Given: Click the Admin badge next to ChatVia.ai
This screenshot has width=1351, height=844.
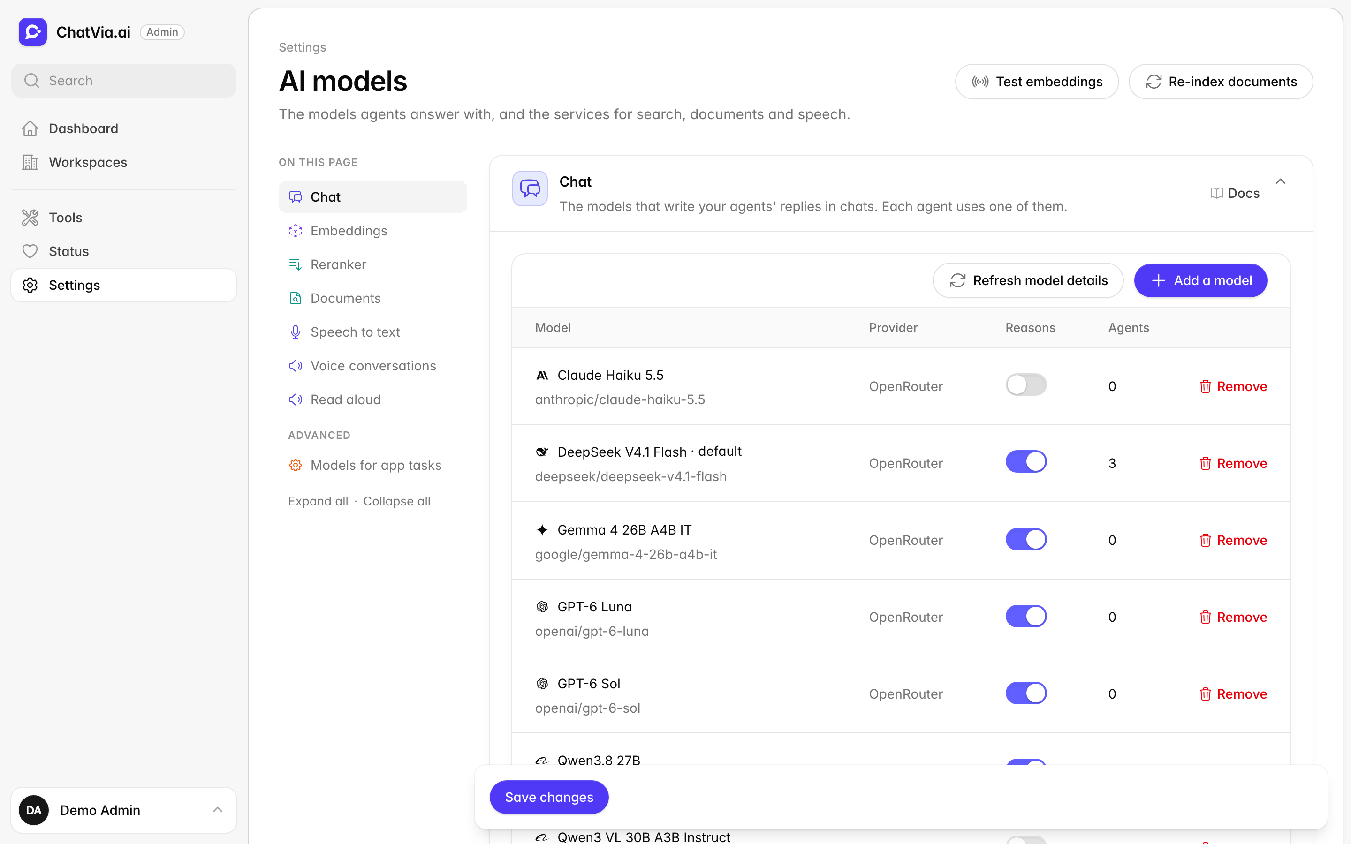Looking at the screenshot, I should point(162,32).
